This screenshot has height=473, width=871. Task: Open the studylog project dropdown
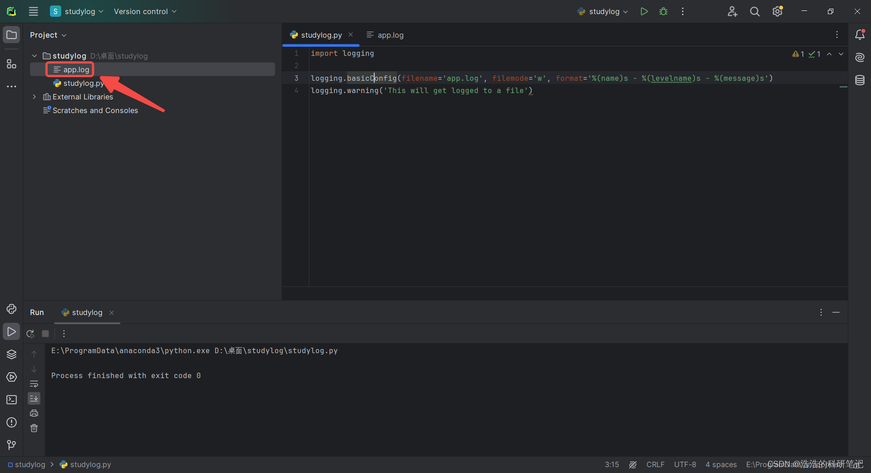point(77,11)
